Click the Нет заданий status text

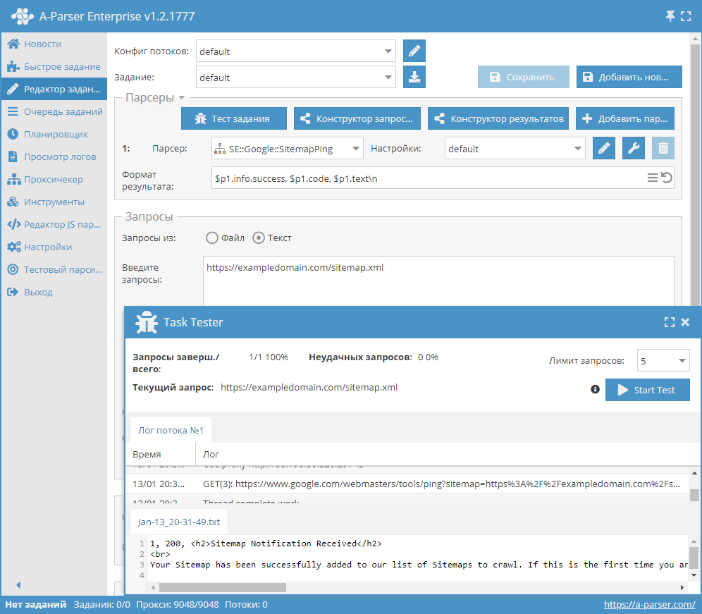pos(35,604)
